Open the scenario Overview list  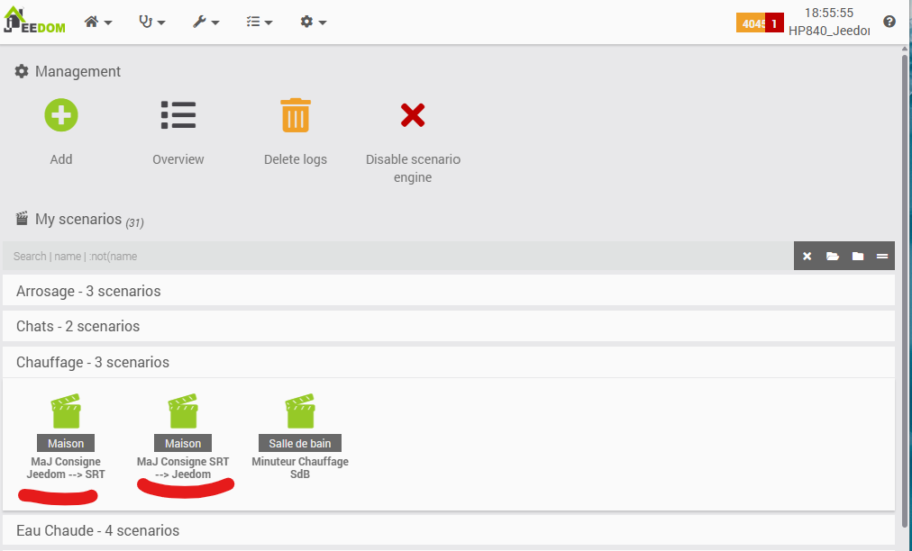(x=178, y=115)
